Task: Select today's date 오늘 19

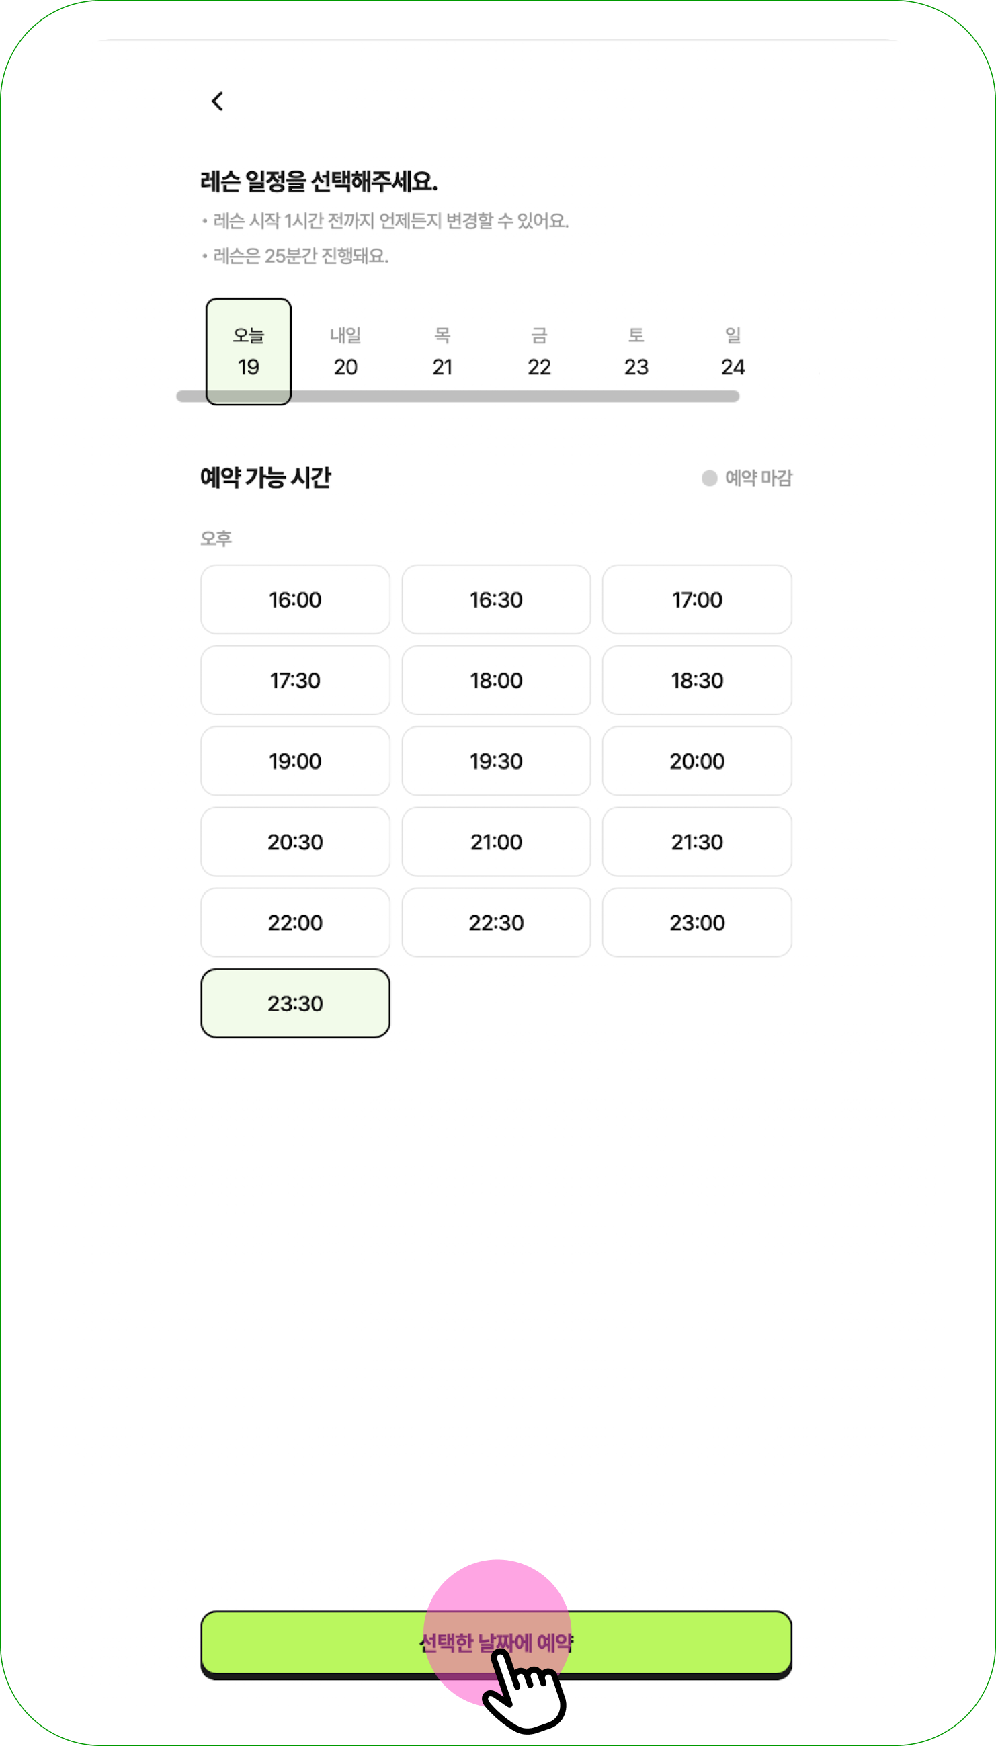Action: (248, 351)
